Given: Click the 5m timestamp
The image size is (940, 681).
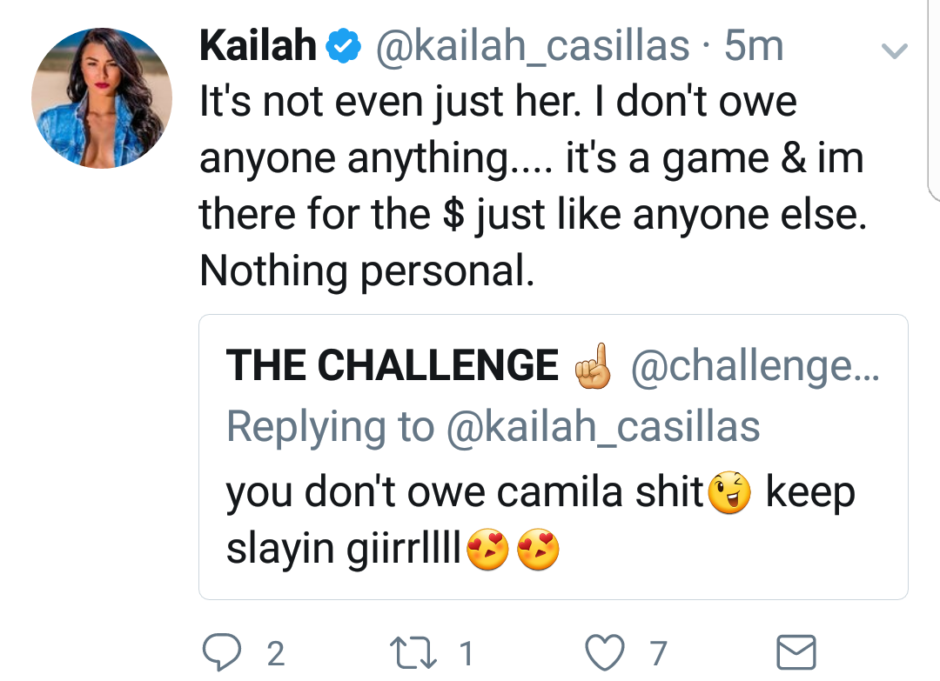Looking at the screenshot, I should pyautogui.click(x=754, y=46).
